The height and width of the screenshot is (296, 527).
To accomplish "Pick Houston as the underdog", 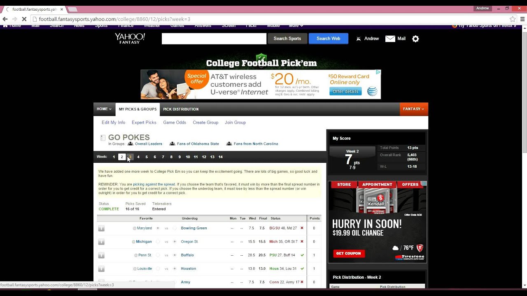I will coord(175,269).
